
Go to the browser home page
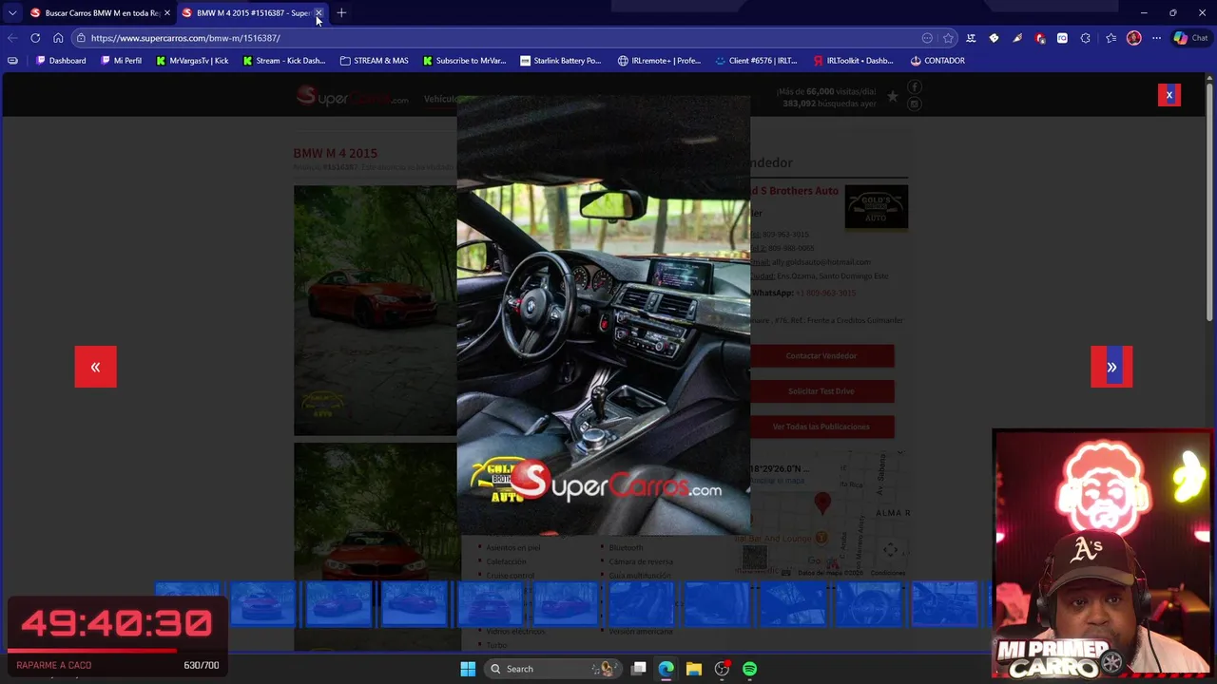point(58,38)
